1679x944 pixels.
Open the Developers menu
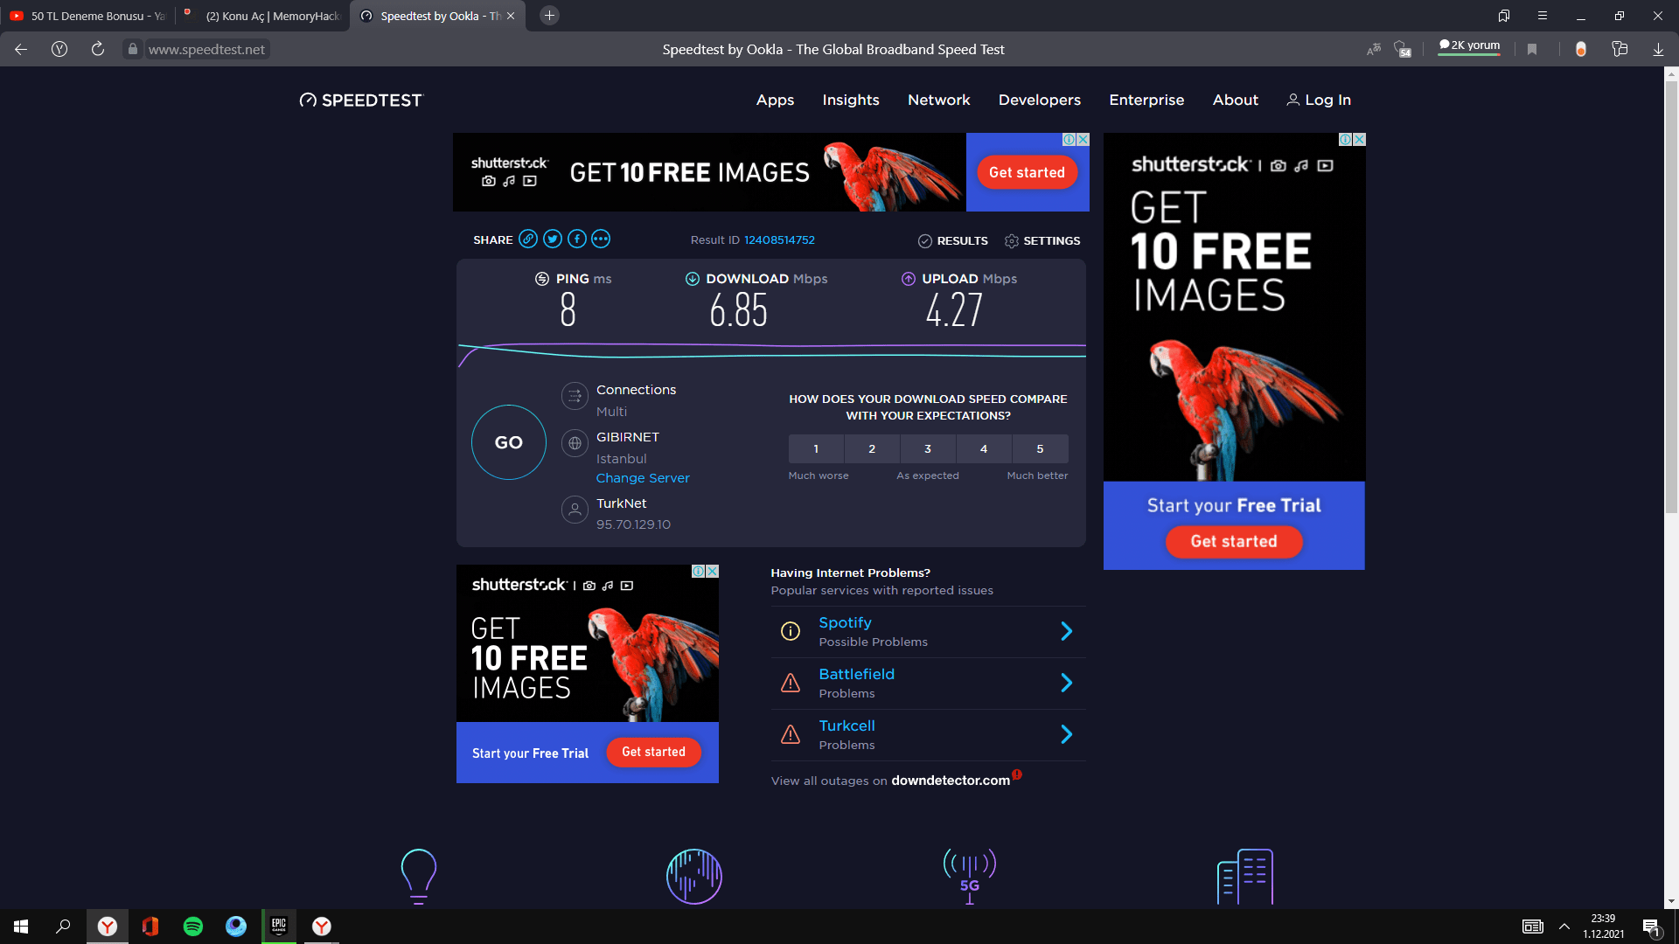point(1040,101)
